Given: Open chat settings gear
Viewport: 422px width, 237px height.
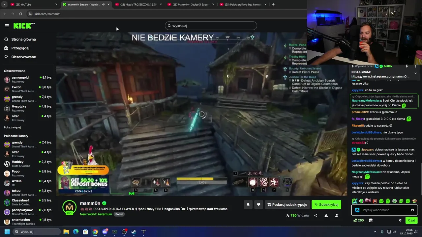Looking at the screenshot, I should (x=400, y=220).
